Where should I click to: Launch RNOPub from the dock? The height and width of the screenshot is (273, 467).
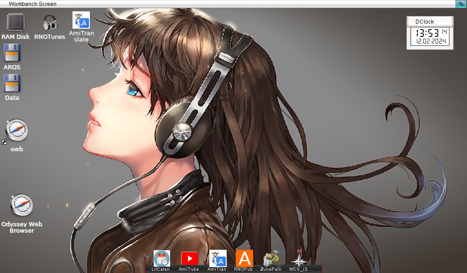coord(244,258)
